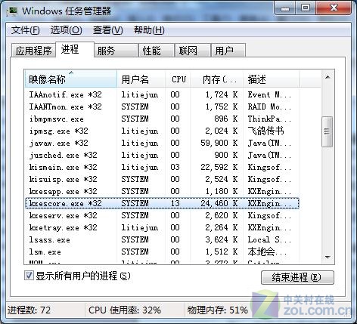Open the 帮助(H) menu
The image size is (357, 324).
click(149, 30)
